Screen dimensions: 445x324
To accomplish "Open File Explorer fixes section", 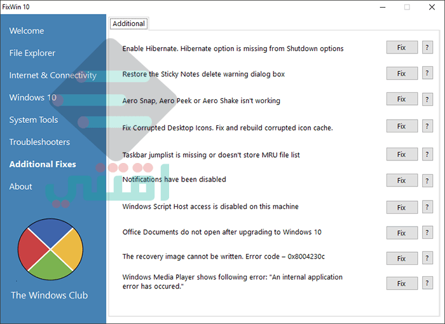I will point(32,53).
